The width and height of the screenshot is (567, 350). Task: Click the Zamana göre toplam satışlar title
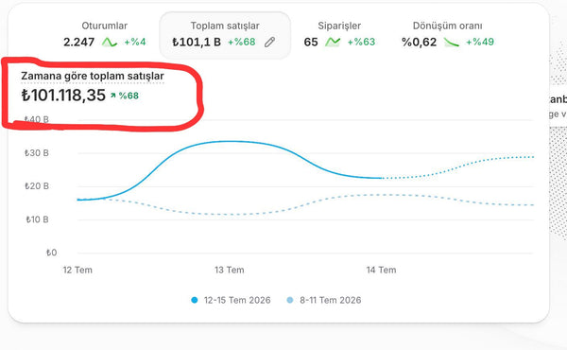[93, 76]
